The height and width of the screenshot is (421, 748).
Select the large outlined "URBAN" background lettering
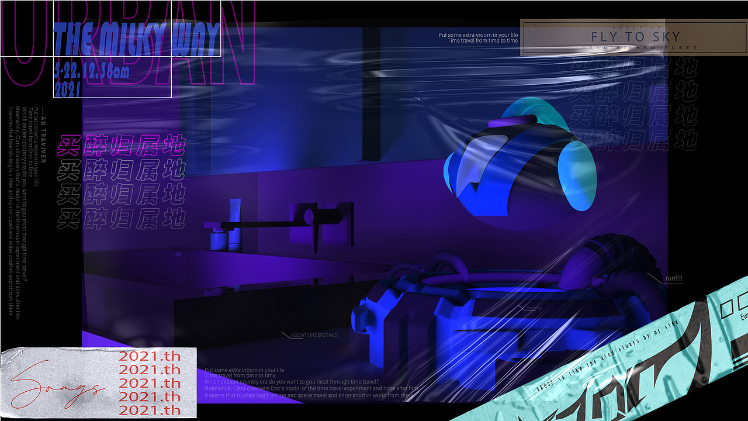[129, 44]
